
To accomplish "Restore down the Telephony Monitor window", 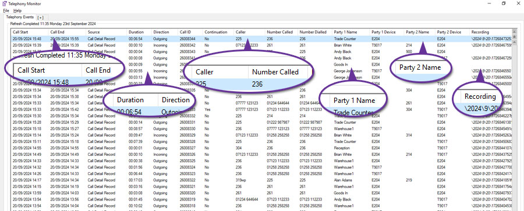I will [x=504, y=3].
